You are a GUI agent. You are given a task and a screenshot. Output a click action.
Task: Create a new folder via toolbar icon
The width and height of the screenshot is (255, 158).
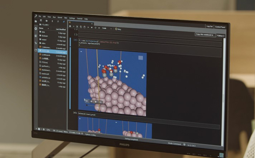[x=47, y=21]
